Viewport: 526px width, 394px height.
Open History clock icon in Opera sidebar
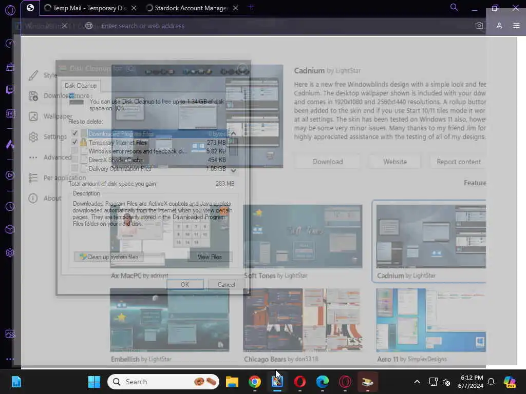[x=10, y=206]
